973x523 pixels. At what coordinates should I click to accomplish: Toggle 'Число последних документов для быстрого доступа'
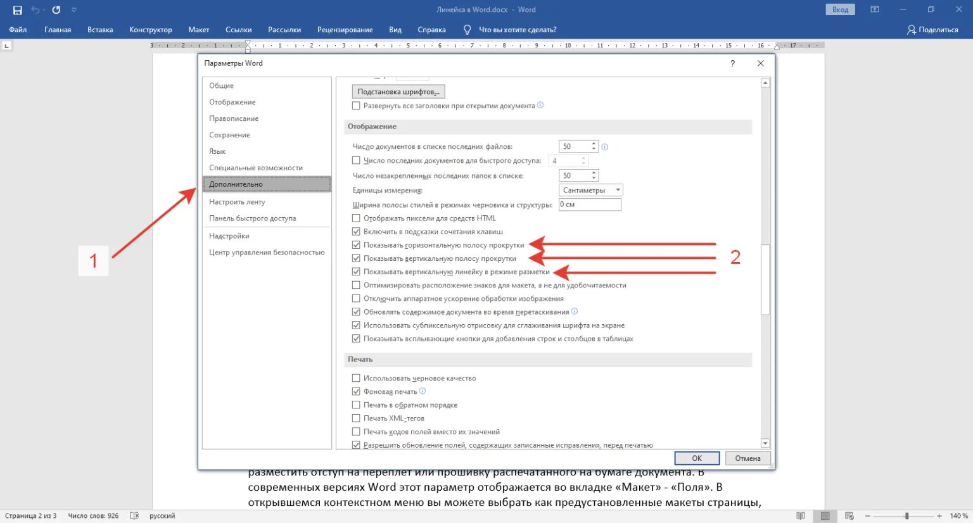[356, 161]
